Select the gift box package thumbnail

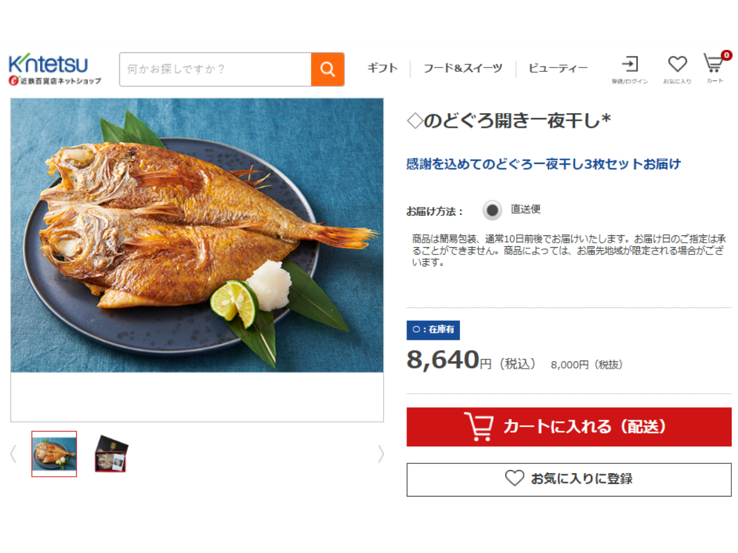(x=111, y=454)
